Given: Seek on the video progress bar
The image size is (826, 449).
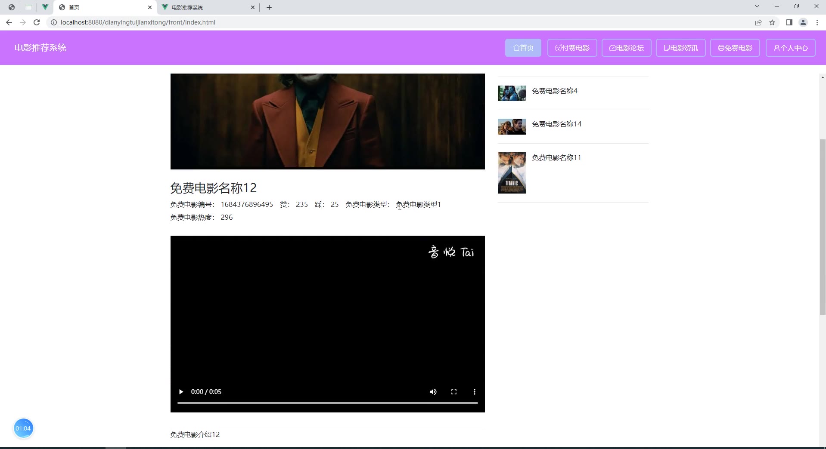Looking at the screenshot, I should [328, 403].
